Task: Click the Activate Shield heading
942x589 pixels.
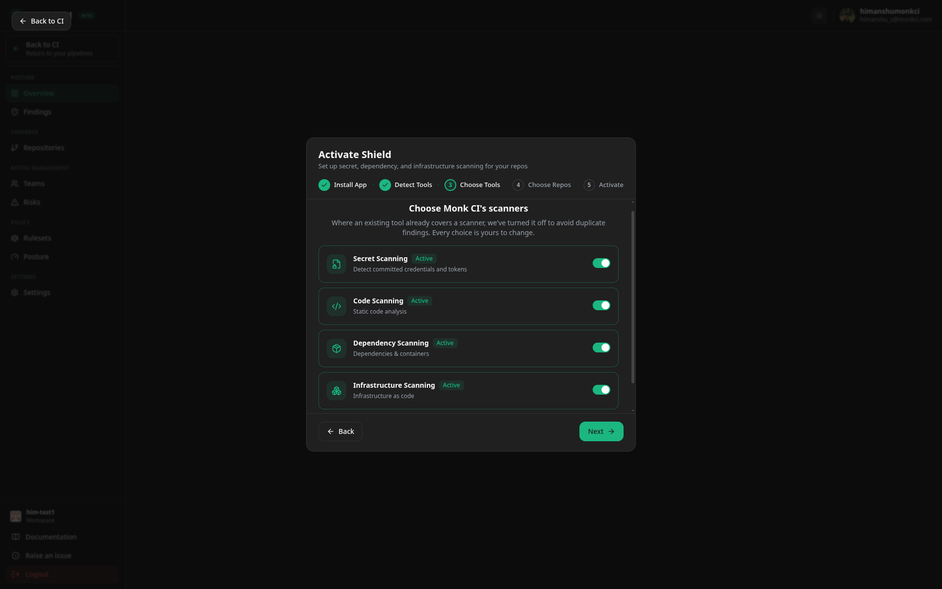Action: [355, 155]
